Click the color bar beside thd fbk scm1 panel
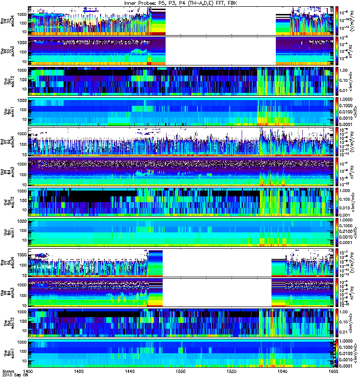361x385 pixels. (337, 232)
